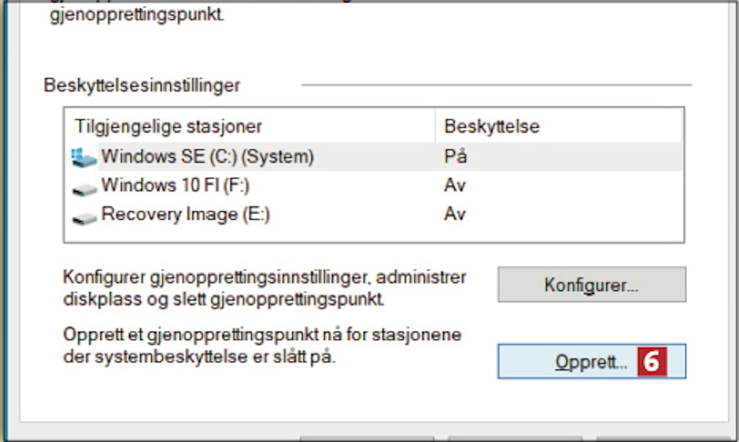Click the 'gjenopprettingspunkt' text at the top

click(x=137, y=14)
